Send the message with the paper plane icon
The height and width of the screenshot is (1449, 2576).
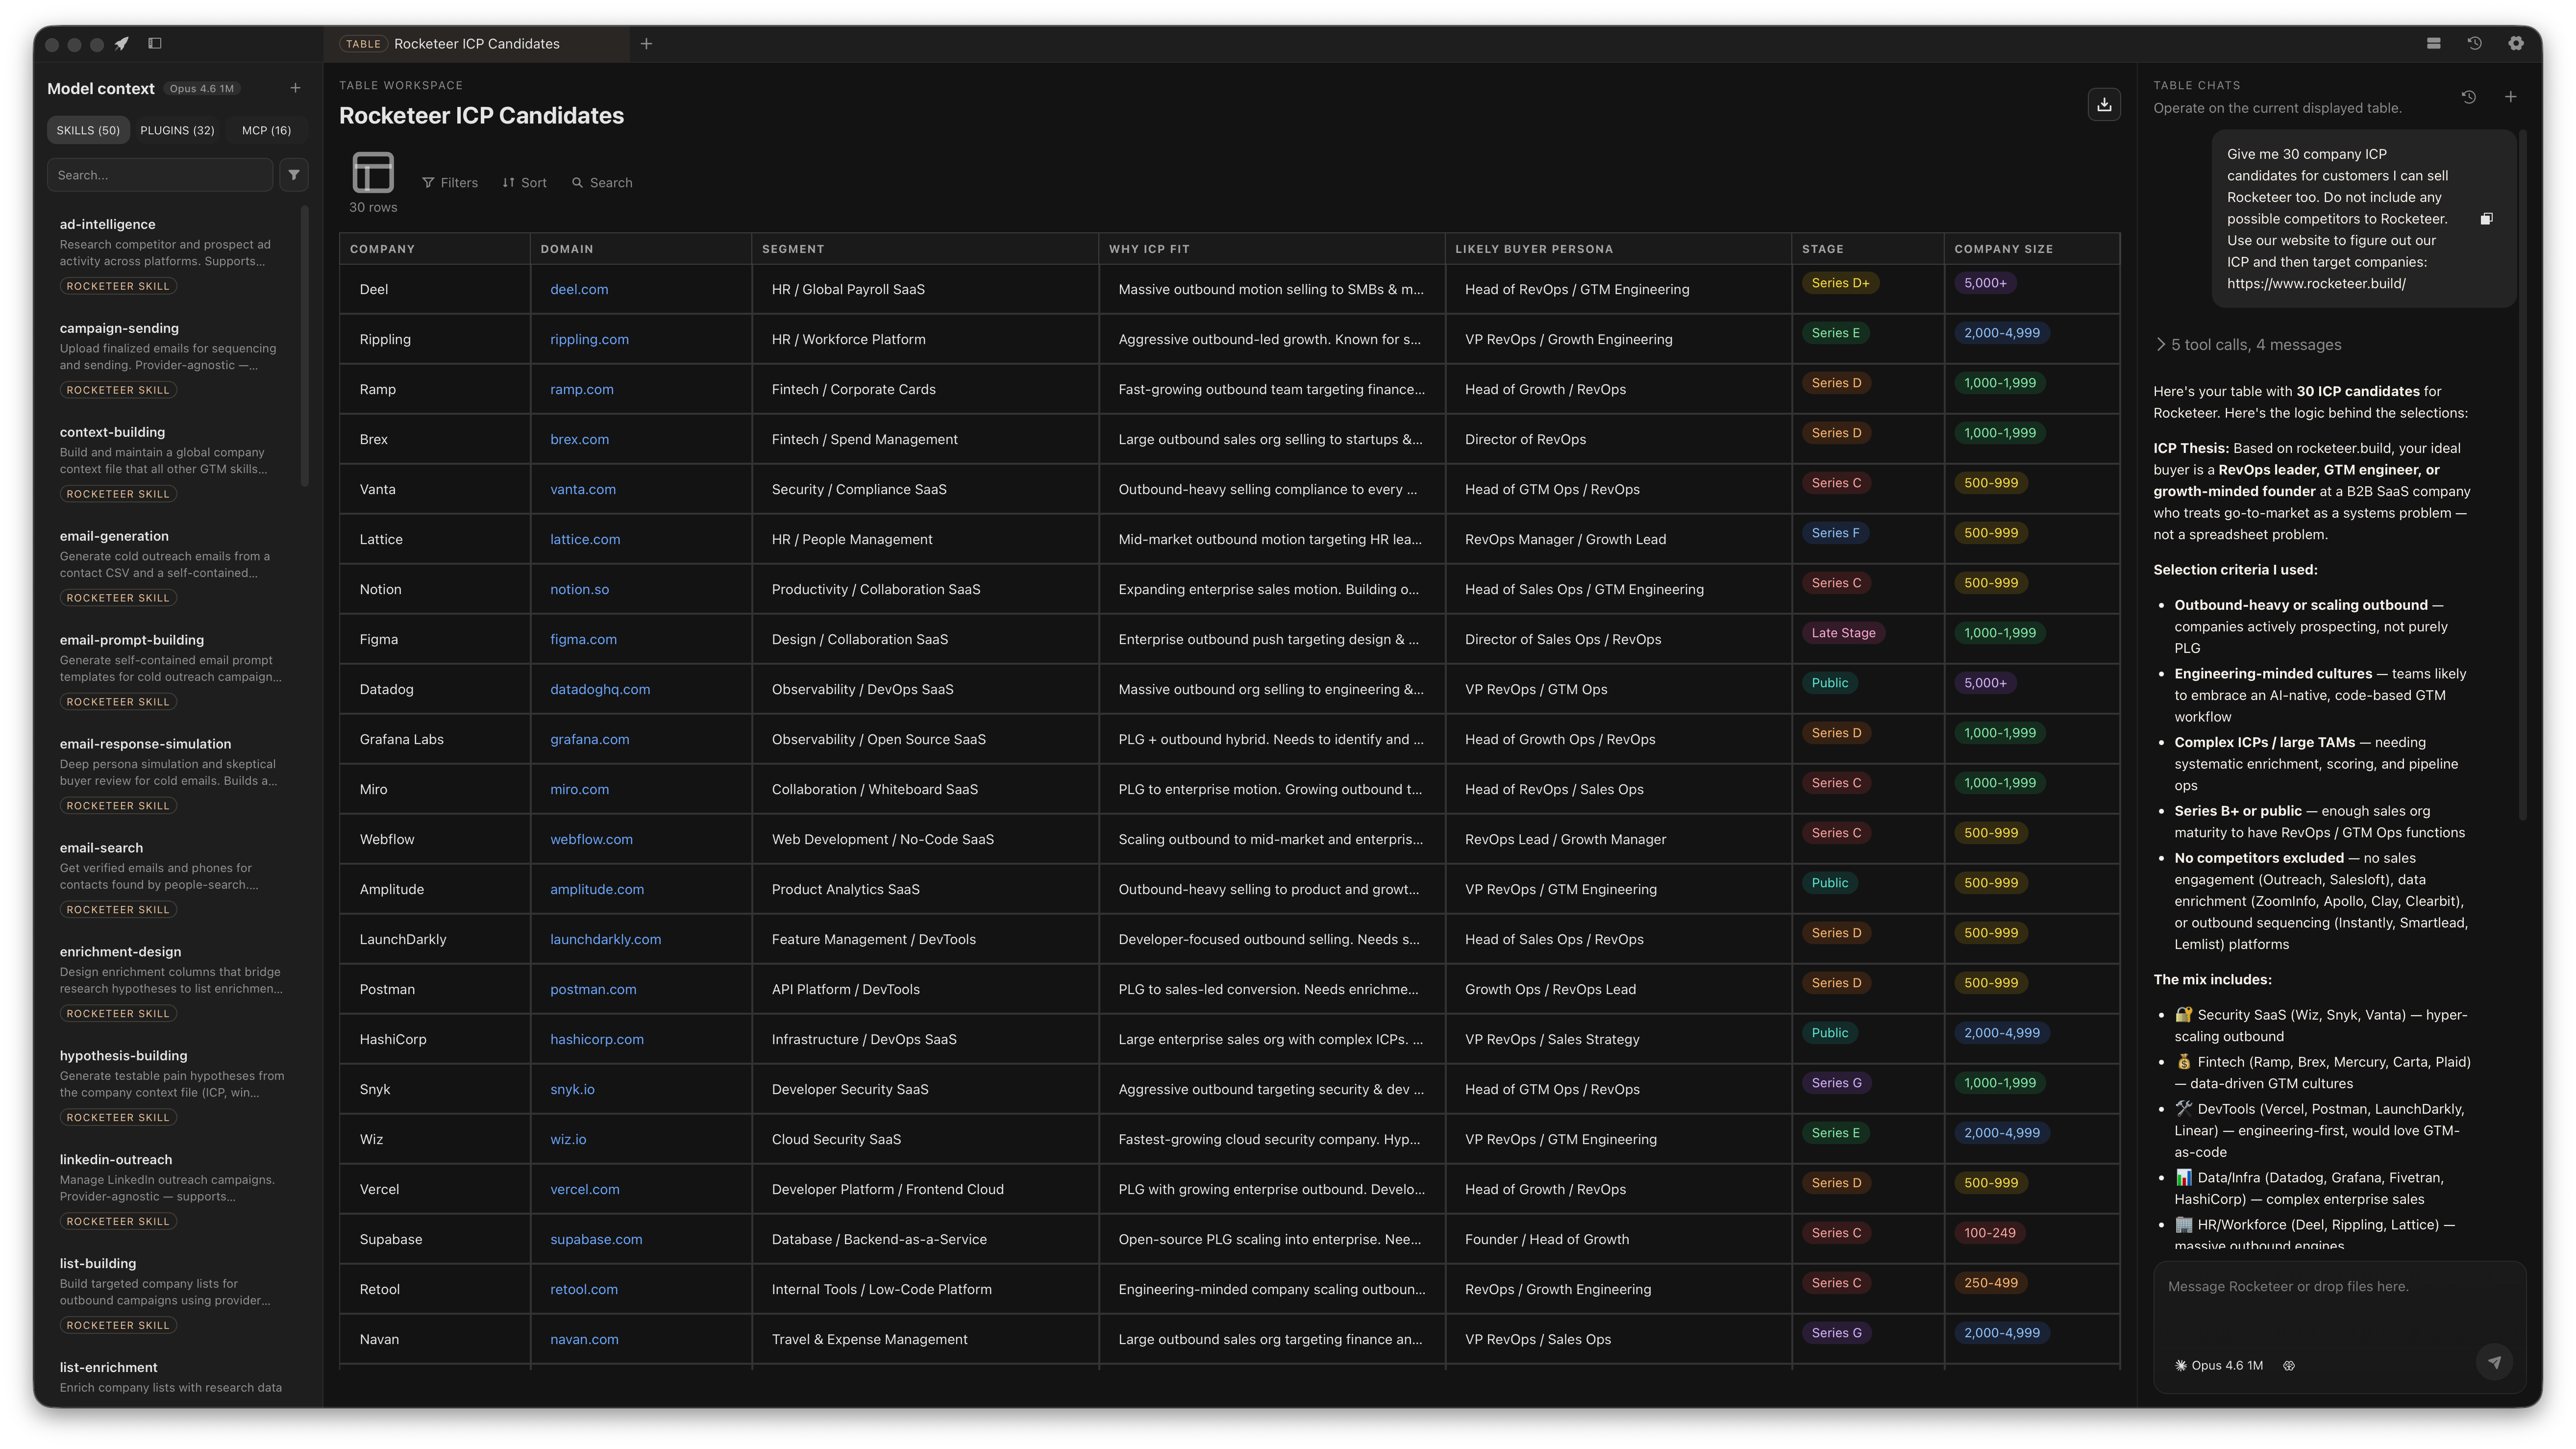2494,1362
